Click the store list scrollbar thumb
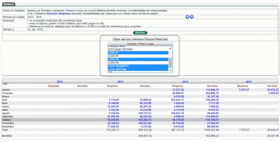280x142 pixels. coord(170,63)
